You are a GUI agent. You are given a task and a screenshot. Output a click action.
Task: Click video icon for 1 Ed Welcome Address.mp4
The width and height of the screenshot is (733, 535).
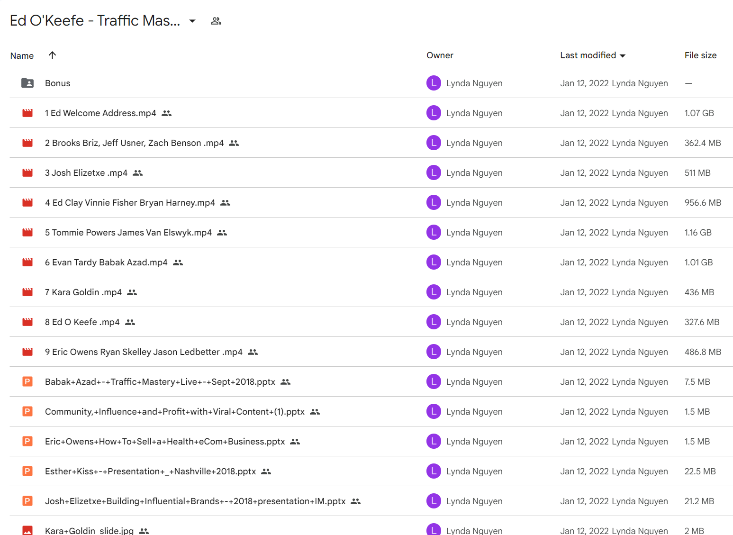pyautogui.click(x=27, y=113)
